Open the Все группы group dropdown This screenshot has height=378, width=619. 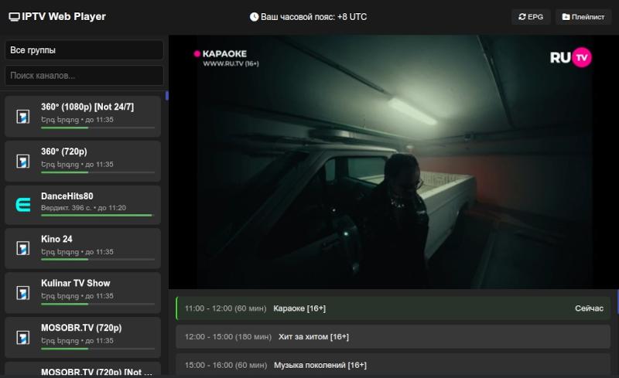(84, 50)
